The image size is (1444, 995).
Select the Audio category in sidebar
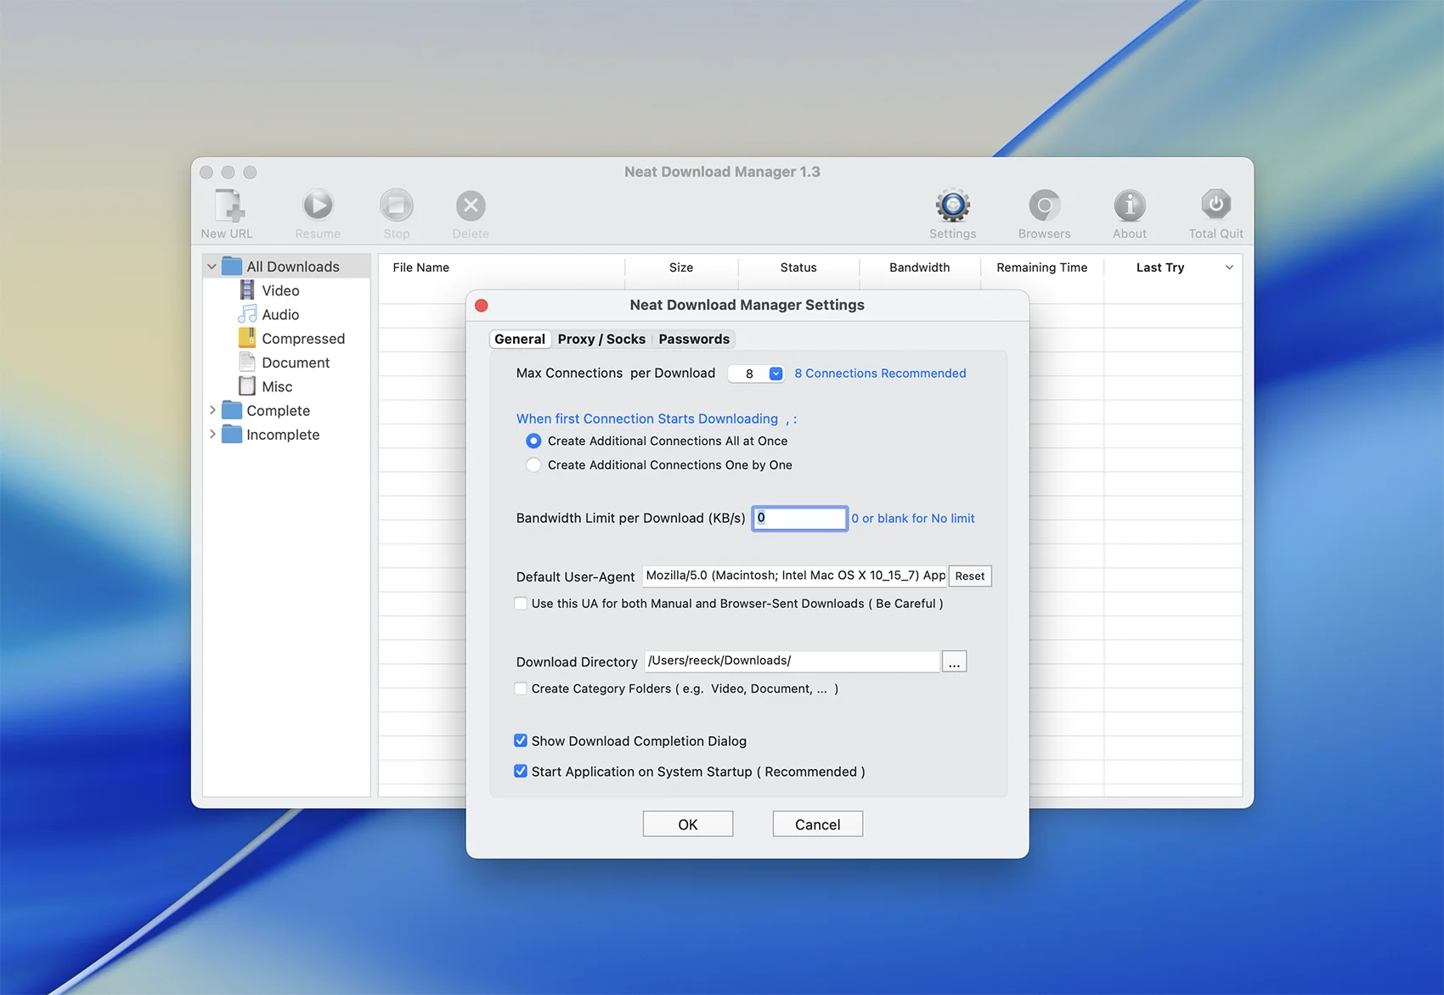pyautogui.click(x=280, y=315)
